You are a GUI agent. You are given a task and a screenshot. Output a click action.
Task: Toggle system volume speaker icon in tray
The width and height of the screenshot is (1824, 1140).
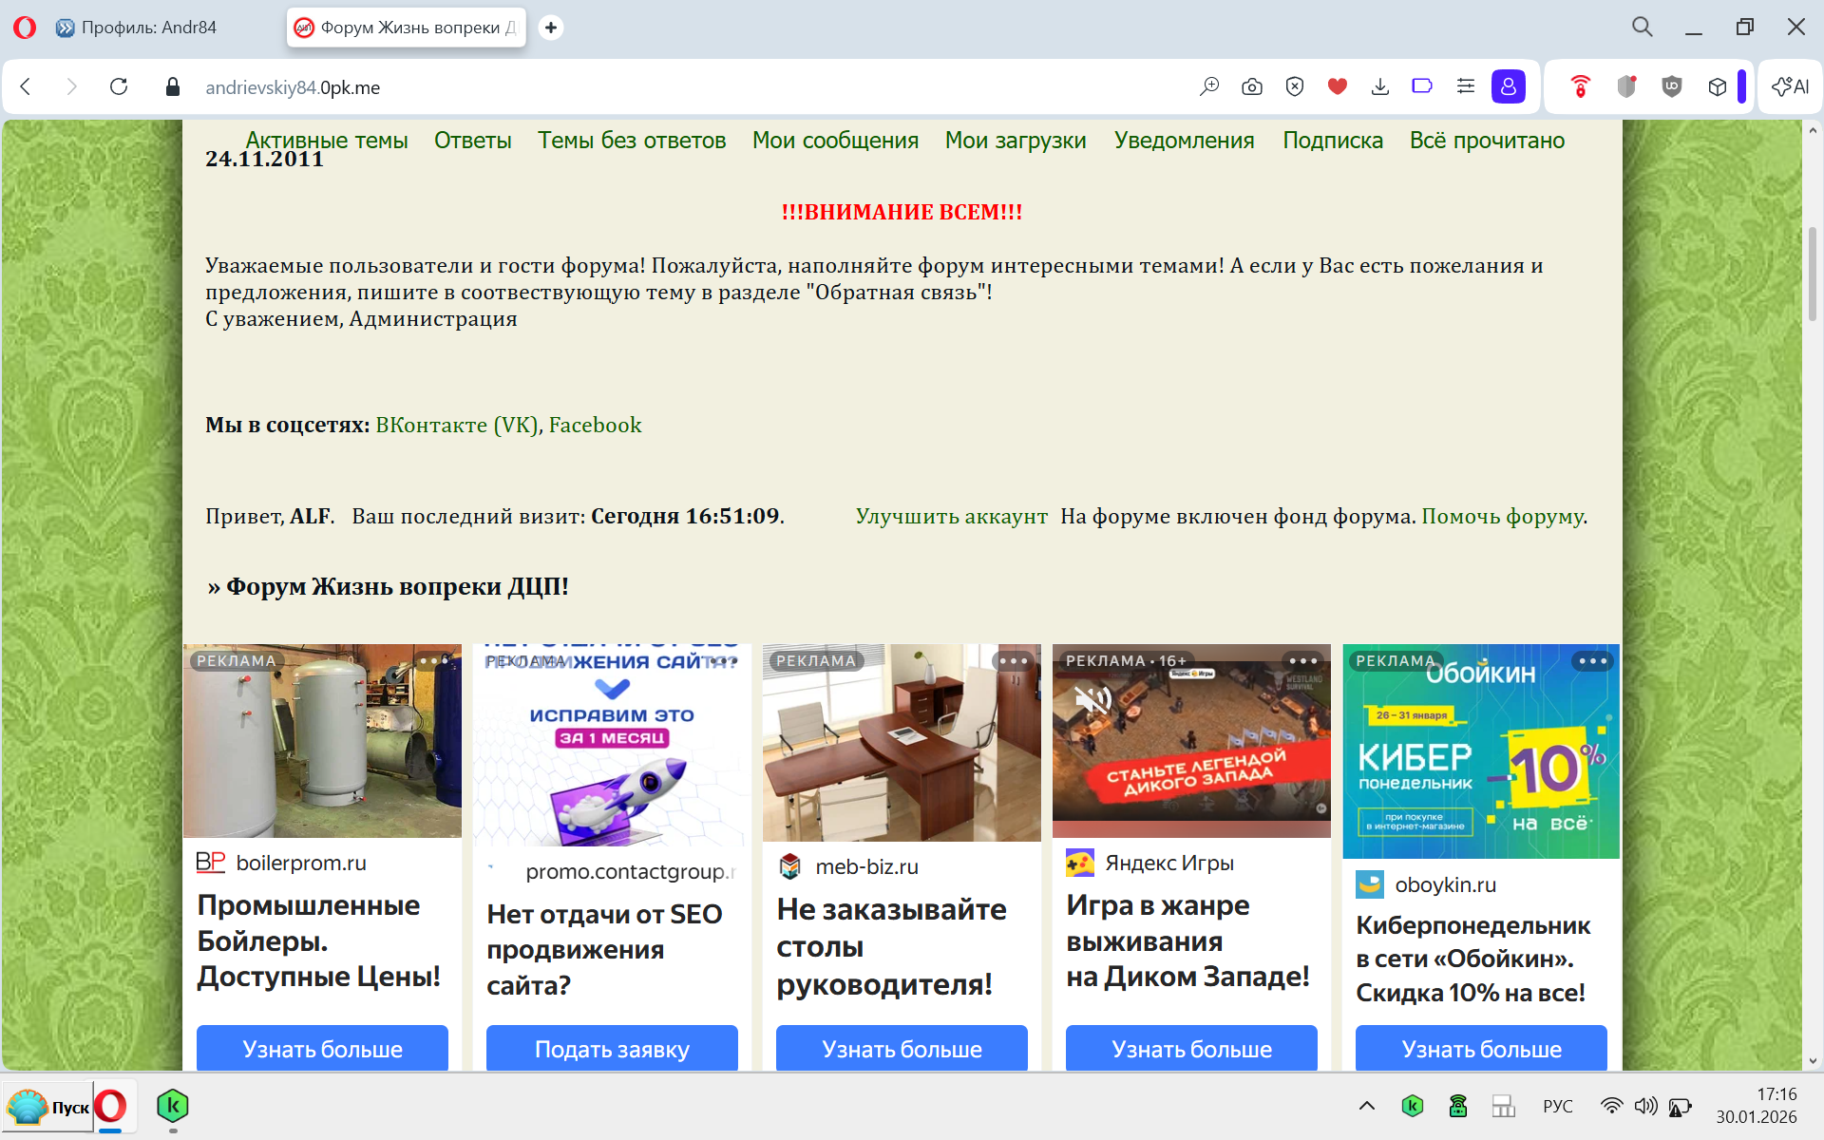pos(1645,1106)
